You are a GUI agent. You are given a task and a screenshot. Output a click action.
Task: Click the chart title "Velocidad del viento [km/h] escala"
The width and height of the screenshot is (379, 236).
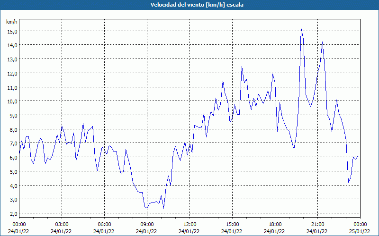click(x=197, y=5)
